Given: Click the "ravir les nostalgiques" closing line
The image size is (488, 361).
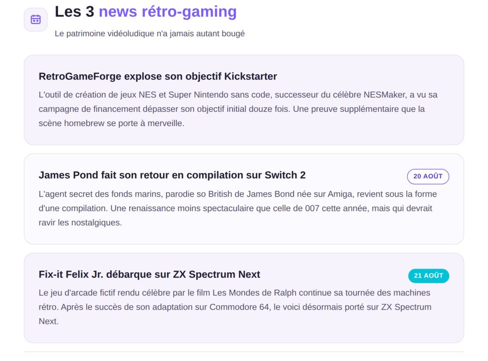Looking at the screenshot, I should [80, 222].
